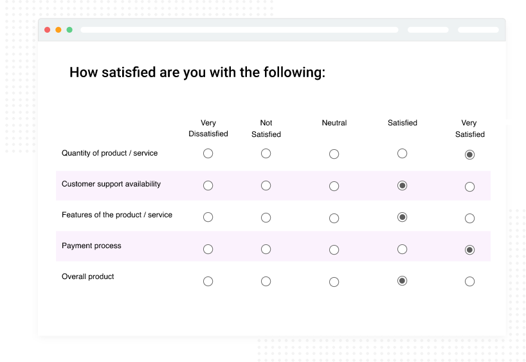Select Not Satisfied for Features of the product
This screenshot has width=526, height=362.
coord(266,217)
